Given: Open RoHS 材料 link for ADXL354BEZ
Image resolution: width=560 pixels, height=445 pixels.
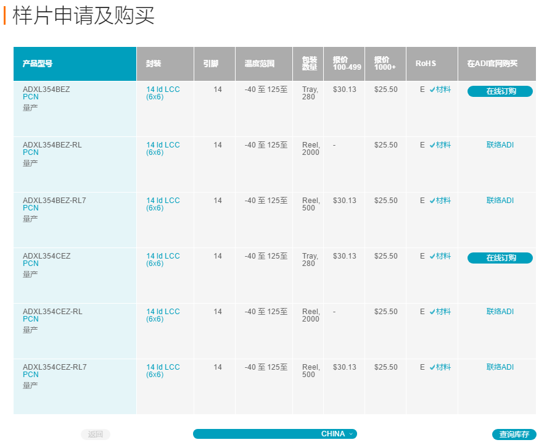Looking at the screenshot, I should pyautogui.click(x=440, y=89).
